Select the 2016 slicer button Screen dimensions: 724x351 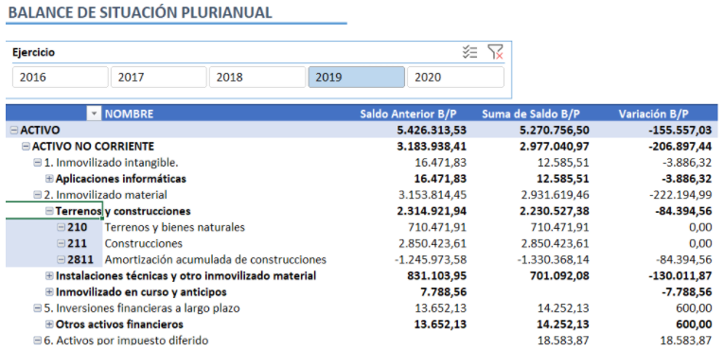coord(60,78)
